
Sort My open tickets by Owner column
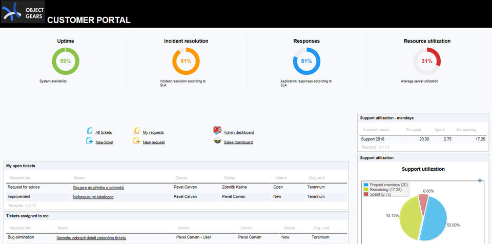(181, 178)
